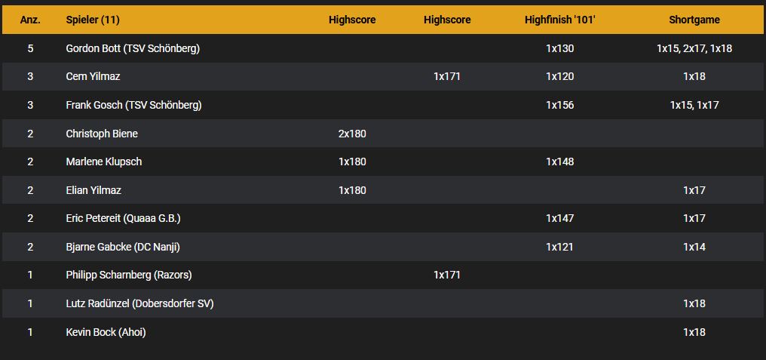The width and height of the screenshot is (766, 360).
Task: Click the Shortgame column header
Action: 694,20
